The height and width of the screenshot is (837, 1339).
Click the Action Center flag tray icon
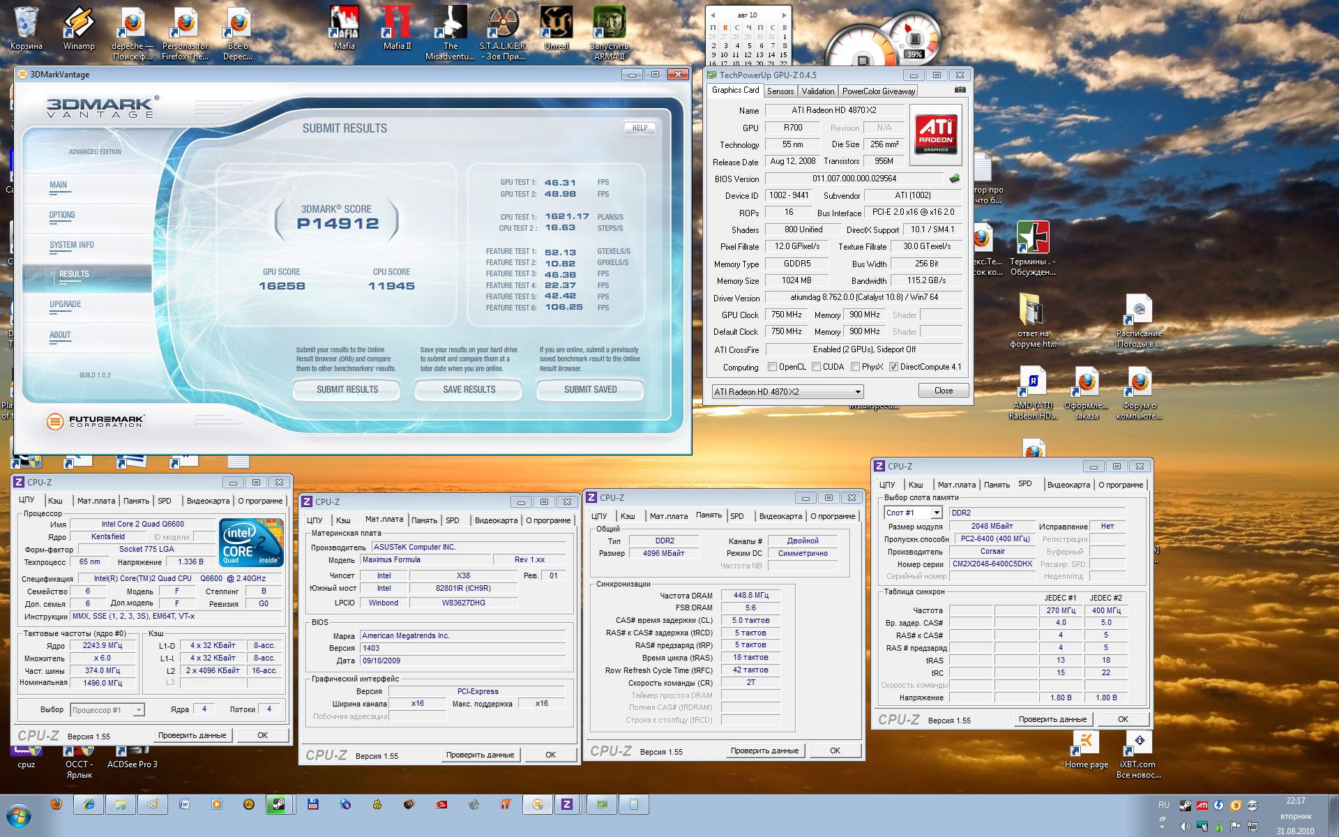1236,827
